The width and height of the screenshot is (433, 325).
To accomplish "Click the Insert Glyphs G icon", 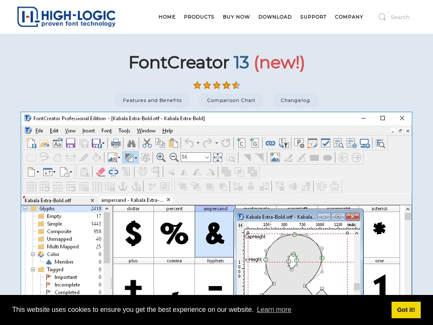I will [x=254, y=143].
